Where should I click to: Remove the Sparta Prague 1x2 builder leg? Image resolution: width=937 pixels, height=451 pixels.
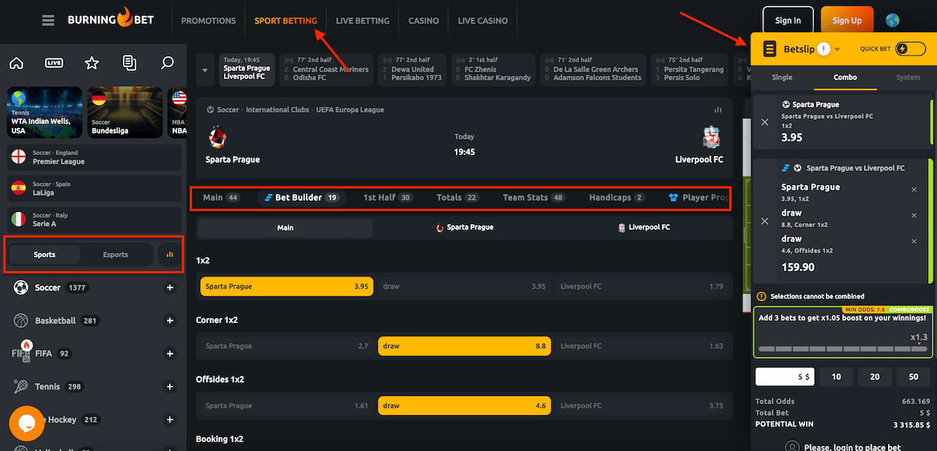pyautogui.click(x=914, y=189)
